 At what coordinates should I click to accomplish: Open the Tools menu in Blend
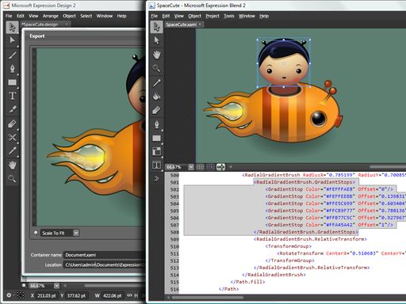[229, 16]
